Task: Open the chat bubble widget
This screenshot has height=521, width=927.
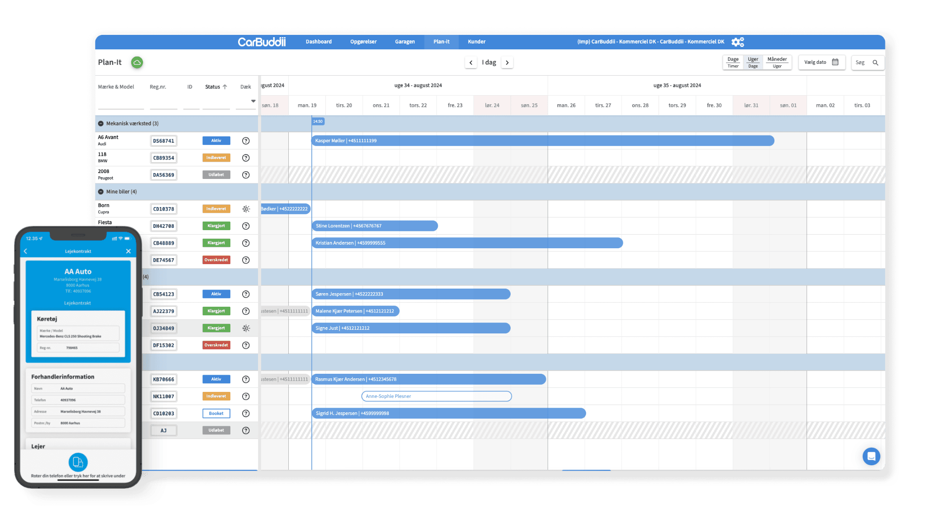Action: click(x=871, y=456)
